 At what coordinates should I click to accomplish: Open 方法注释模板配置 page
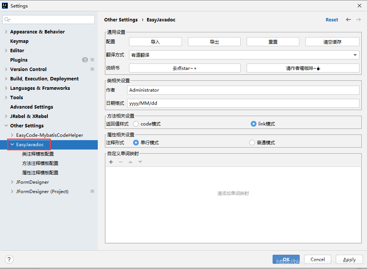point(40,163)
